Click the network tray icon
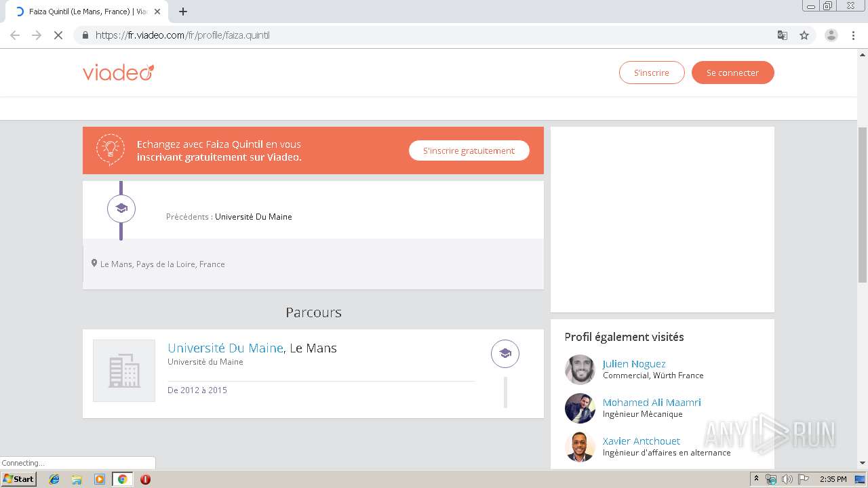This screenshot has height=488, width=868. point(771,479)
